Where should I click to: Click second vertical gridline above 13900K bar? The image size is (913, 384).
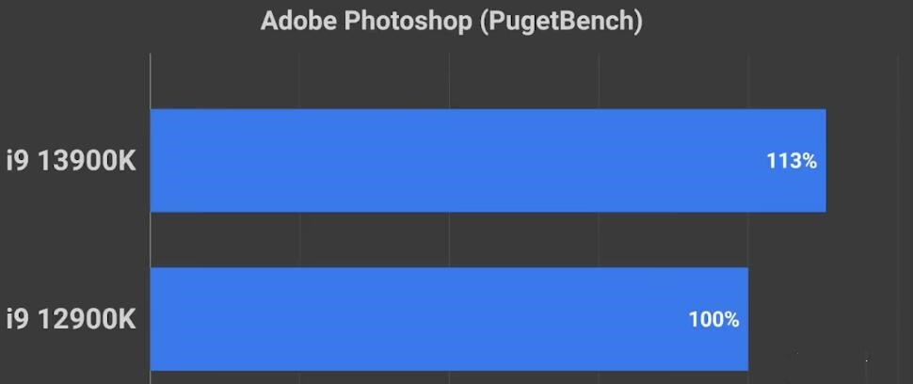click(450, 80)
